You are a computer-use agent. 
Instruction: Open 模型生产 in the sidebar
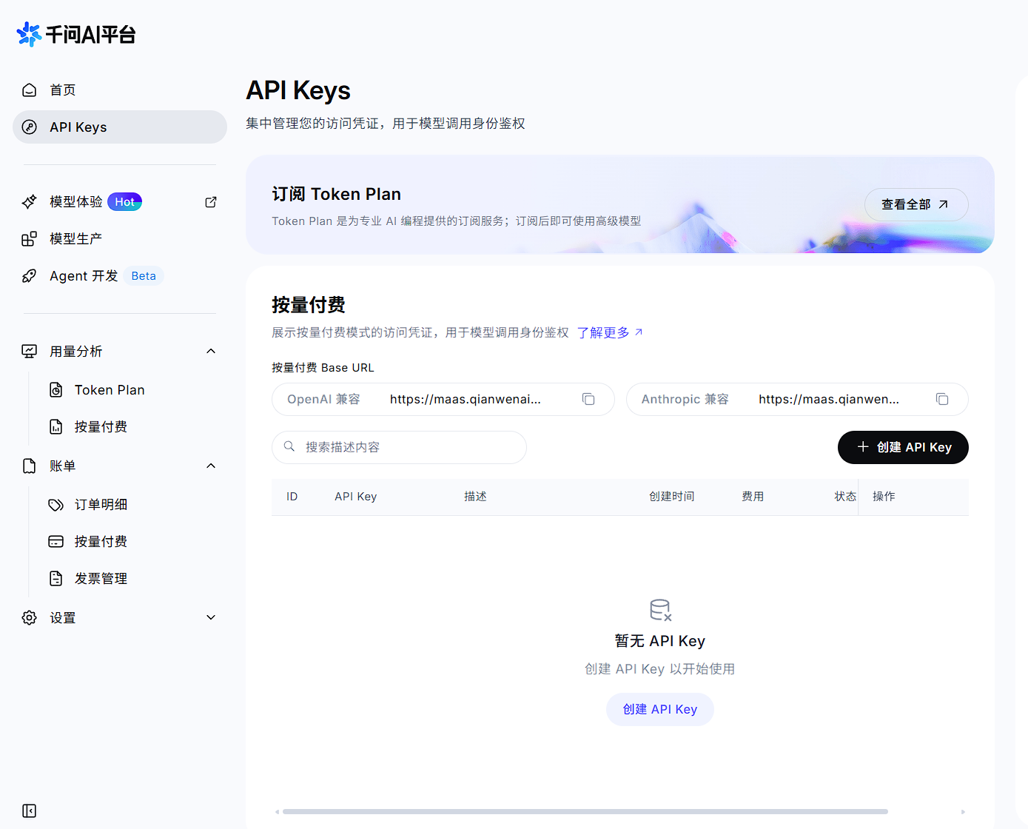tap(120, 239)
